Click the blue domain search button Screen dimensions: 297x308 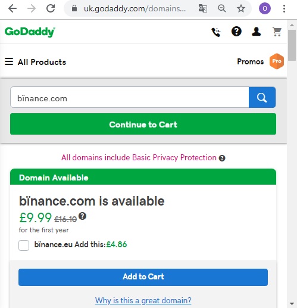tap(262, 97)
